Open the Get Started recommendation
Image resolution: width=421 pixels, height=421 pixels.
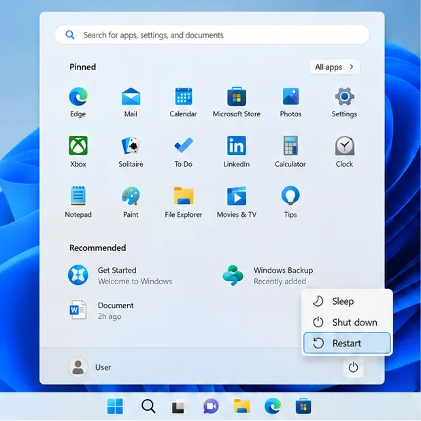click(x=120, y=275)
